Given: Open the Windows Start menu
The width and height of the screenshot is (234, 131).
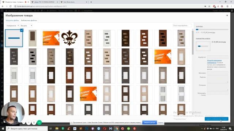Looking at the screenshot, I should click(3, 128).
